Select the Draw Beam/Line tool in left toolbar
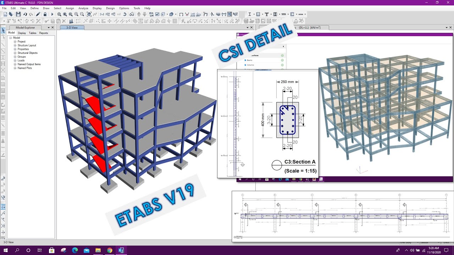The width and height of the screenshot is (454, 255). coord(3,45)
